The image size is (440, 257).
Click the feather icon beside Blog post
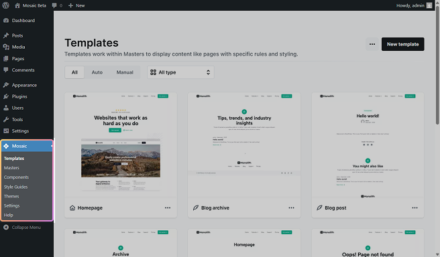[x=319, y=207]
